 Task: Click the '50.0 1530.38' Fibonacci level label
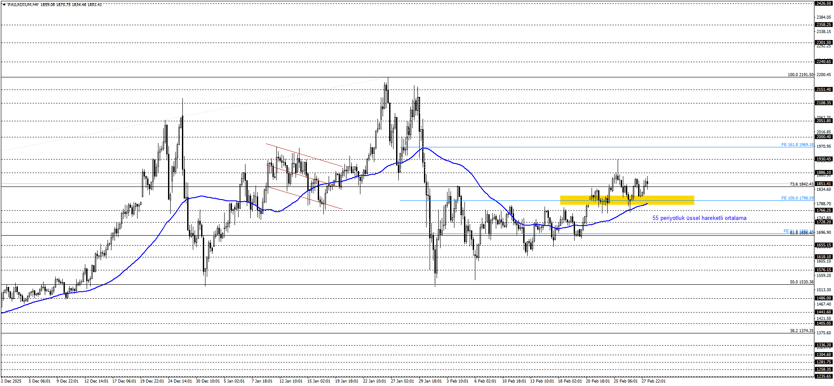tap(801, 282)
